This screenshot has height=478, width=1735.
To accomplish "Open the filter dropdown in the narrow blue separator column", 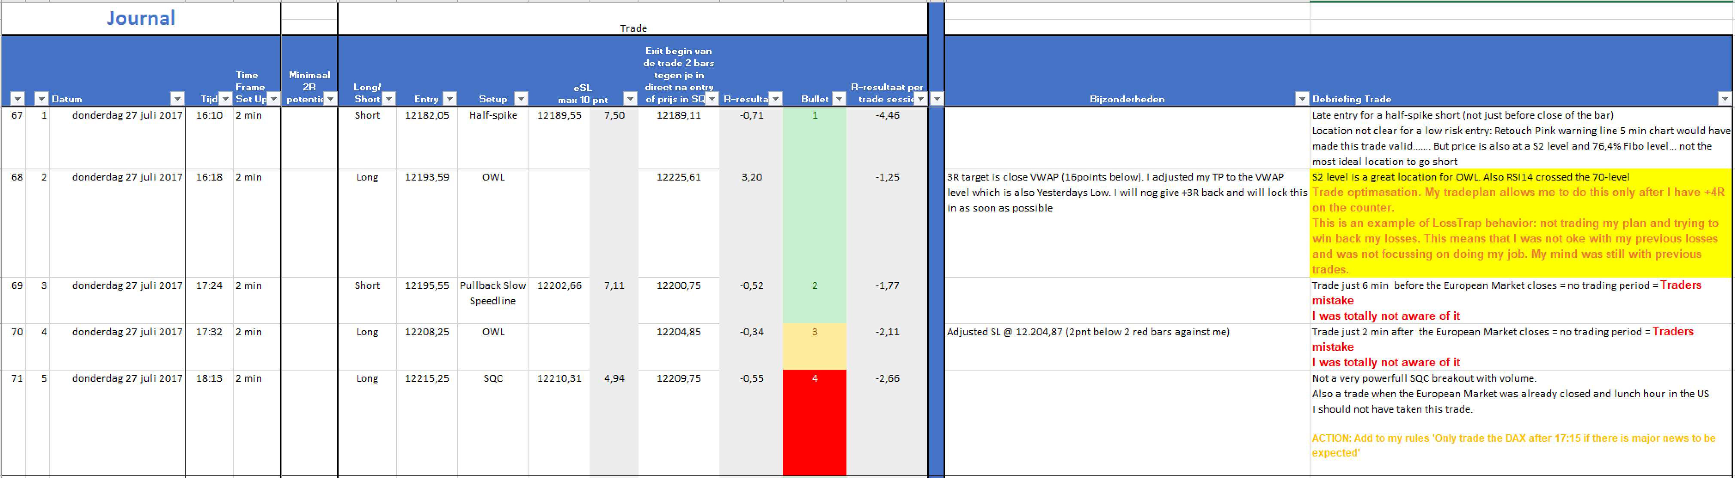I will point(937,98).
